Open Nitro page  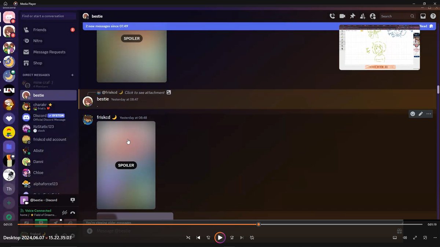pos(48,41)
